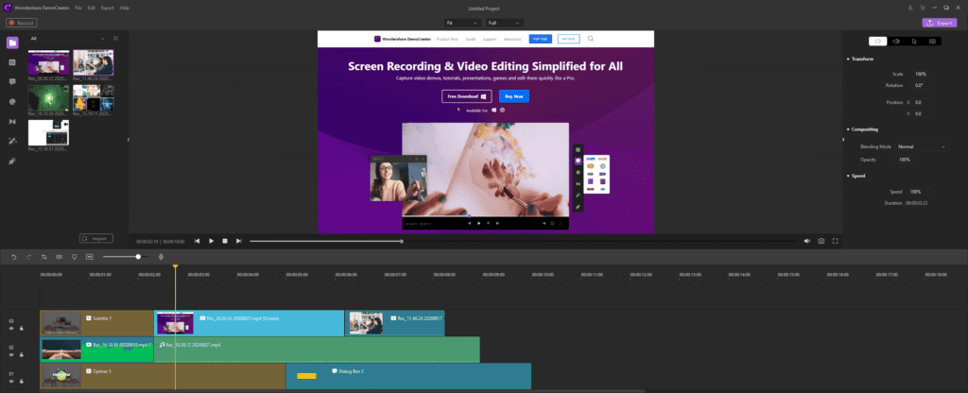Viewport: 968px width, 393px height.
Task: Open the Transitions panel in the left sidebar
Action: pyautogui.click(x=12, y=121)
